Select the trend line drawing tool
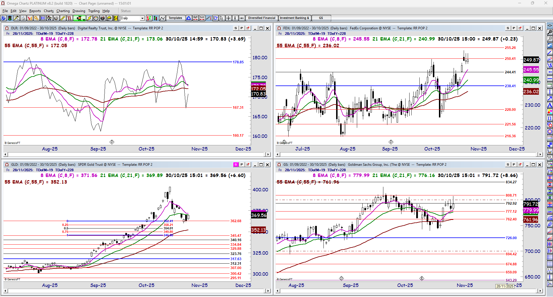 tap(550, 52)
